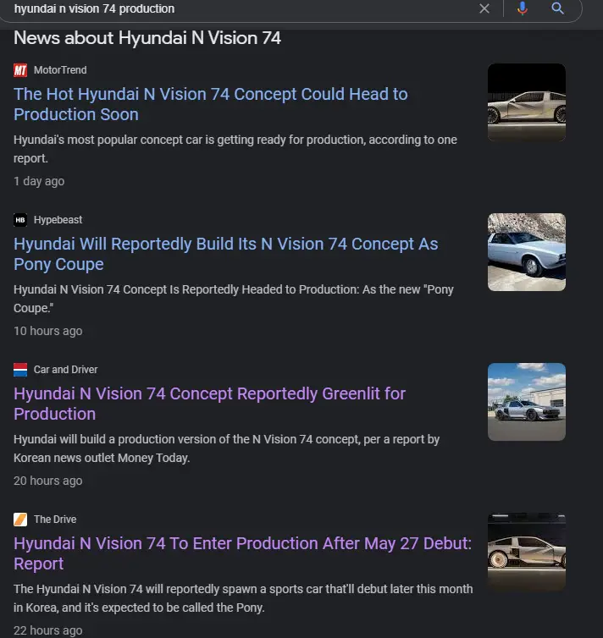Click the '22 hours ago' timestamp

pyautogui.click(x=47, y=630)
